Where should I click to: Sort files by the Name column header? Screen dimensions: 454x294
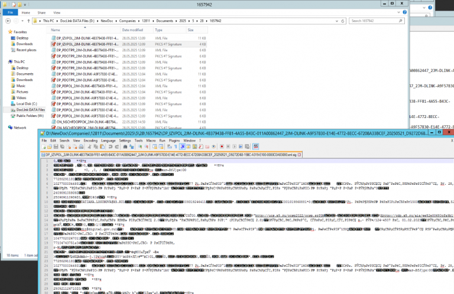pyautogui.click(x=84, y=30)
